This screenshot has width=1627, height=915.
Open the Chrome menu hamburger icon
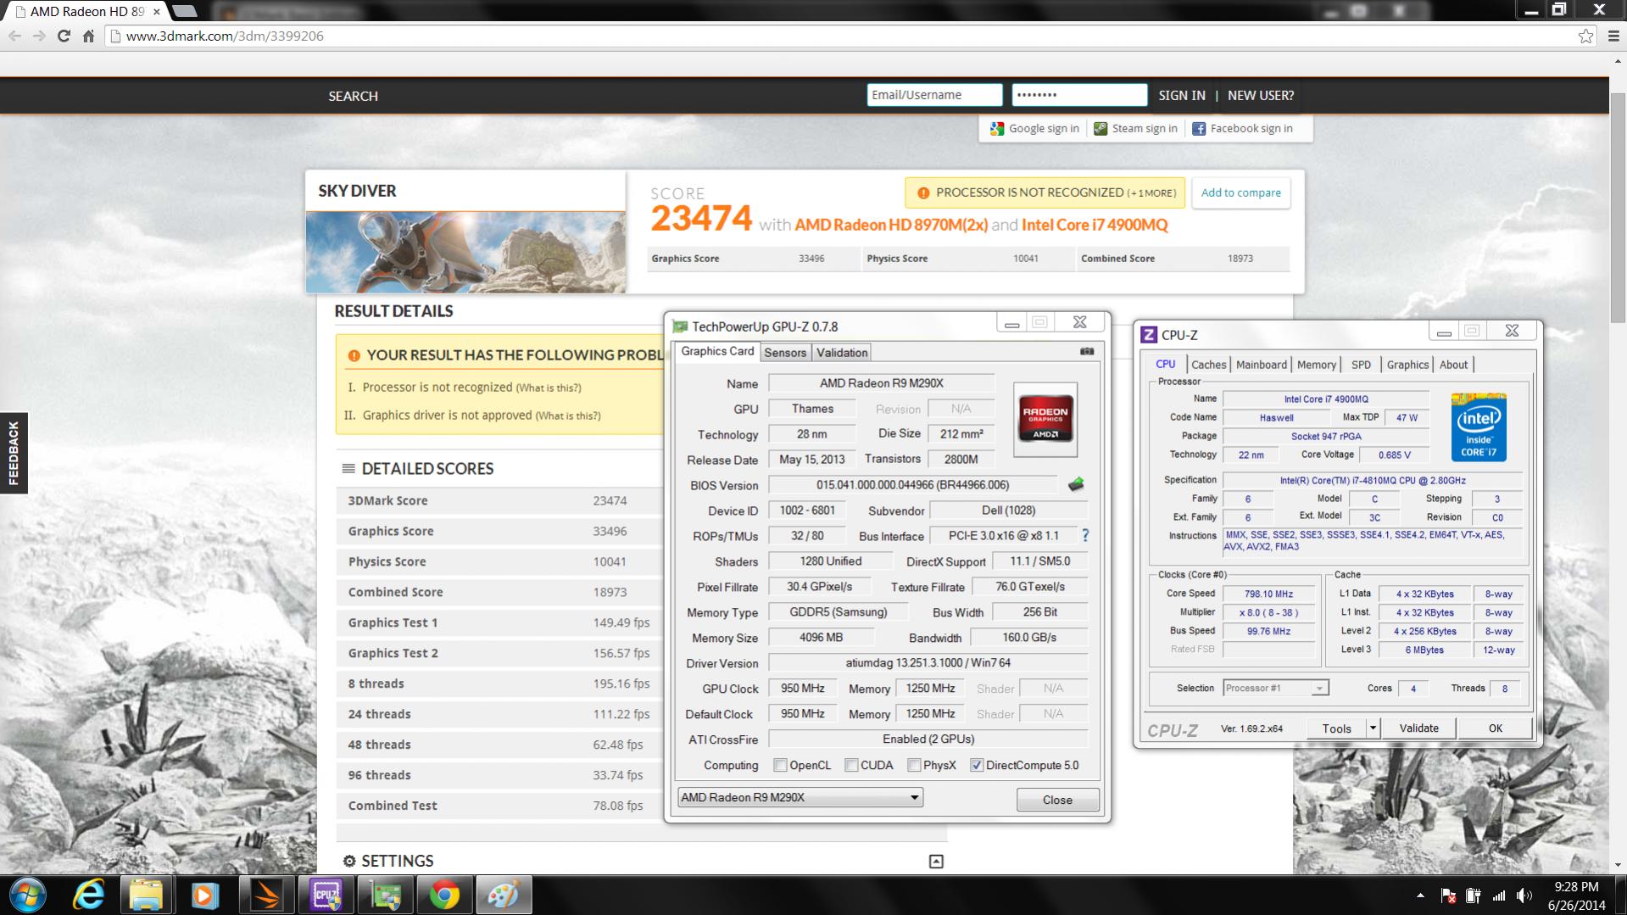click(1613, 36)
